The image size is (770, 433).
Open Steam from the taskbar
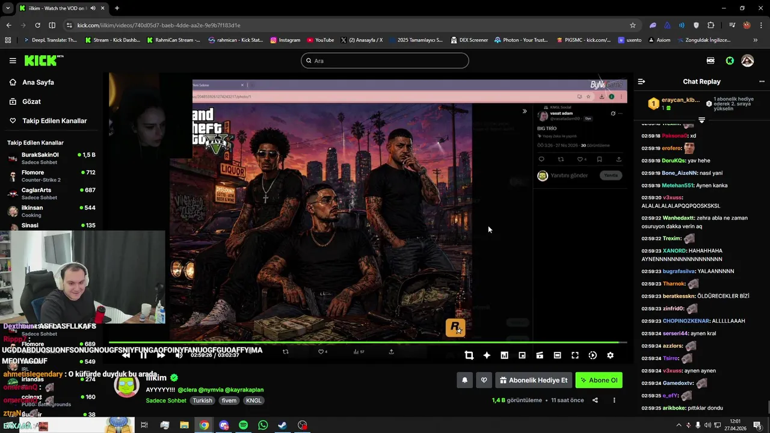[282, 425]
